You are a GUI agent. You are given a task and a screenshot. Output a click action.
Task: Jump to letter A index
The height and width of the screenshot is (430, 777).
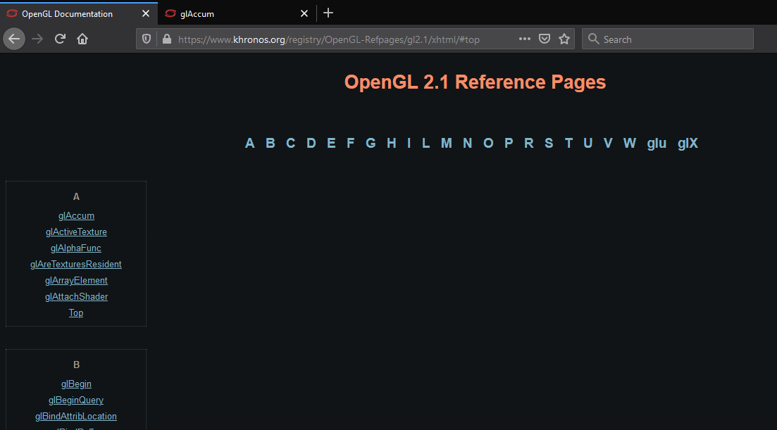click(250, 143)
